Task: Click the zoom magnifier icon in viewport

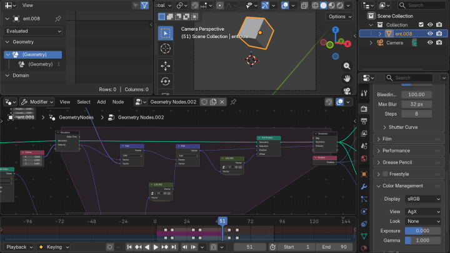Action: [347, 65]
